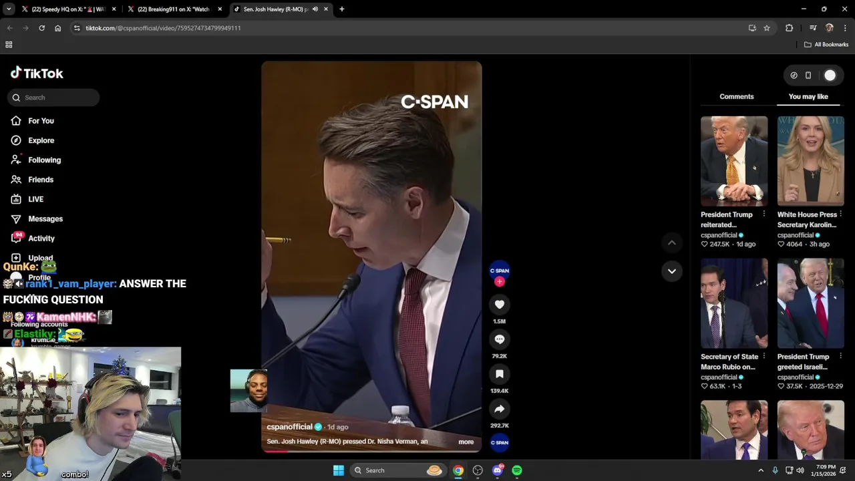Go to Chrome home button
Image resolution: width=855 pixels, height=481 pixels.
coord(57,28)
